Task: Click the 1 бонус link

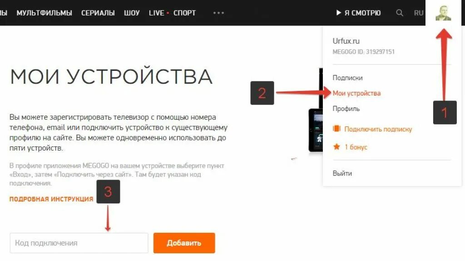Action: (356, 147)
